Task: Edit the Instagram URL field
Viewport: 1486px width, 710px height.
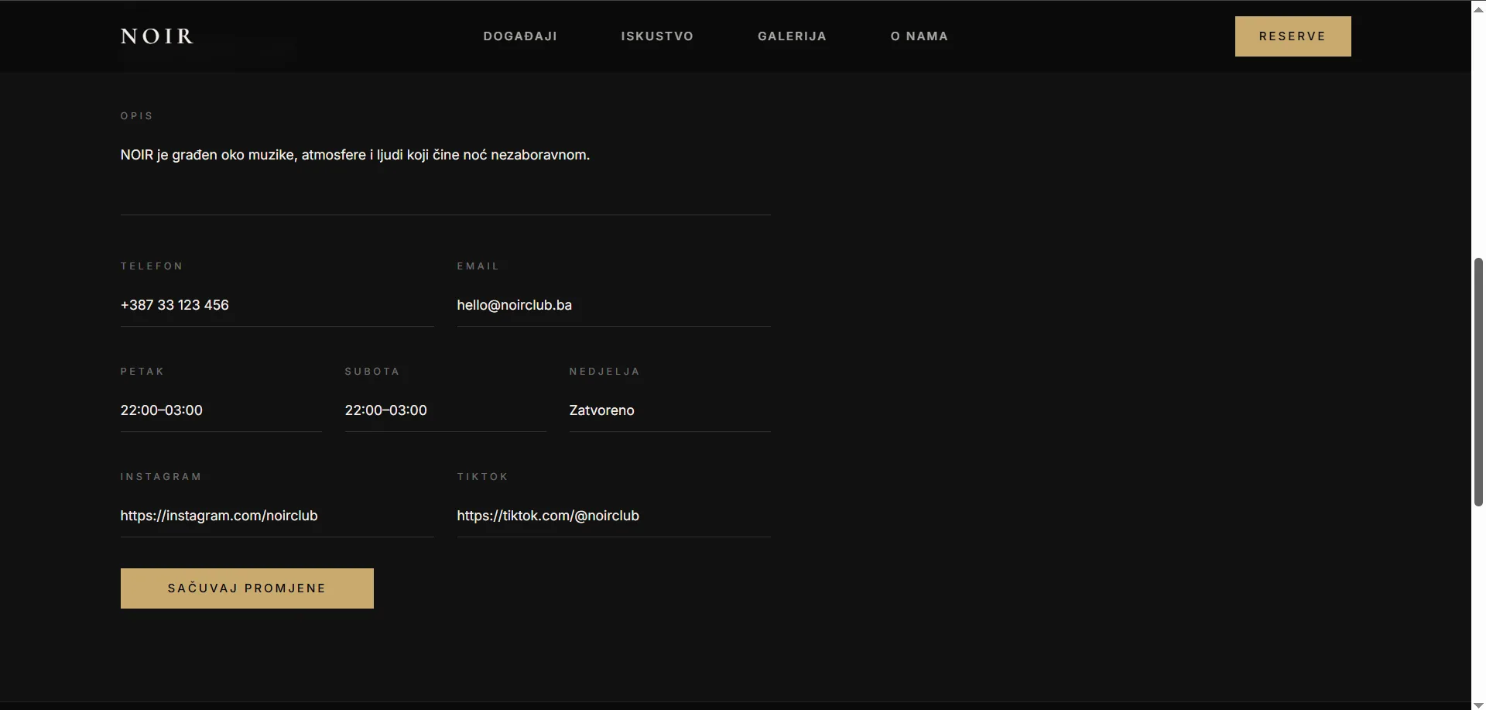Action: pyautogui.click(x=277, y=516)
